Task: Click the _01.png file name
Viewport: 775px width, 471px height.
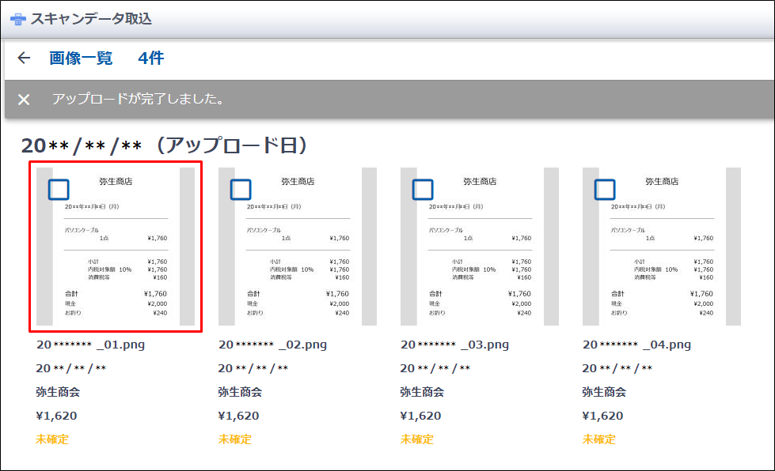Action: point(90,345)
